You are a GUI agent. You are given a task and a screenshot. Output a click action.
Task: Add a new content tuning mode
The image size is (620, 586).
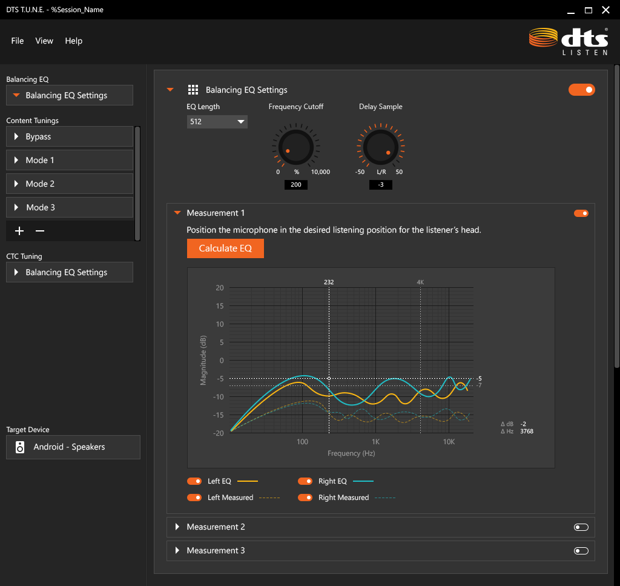[19, 231]
